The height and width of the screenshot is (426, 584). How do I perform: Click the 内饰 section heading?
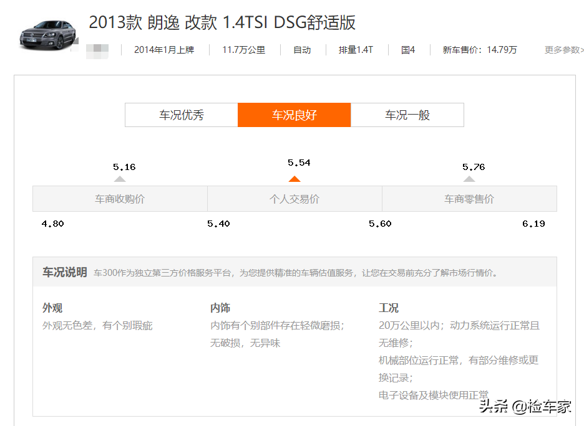pyautogui.click(x=220, y=308)
